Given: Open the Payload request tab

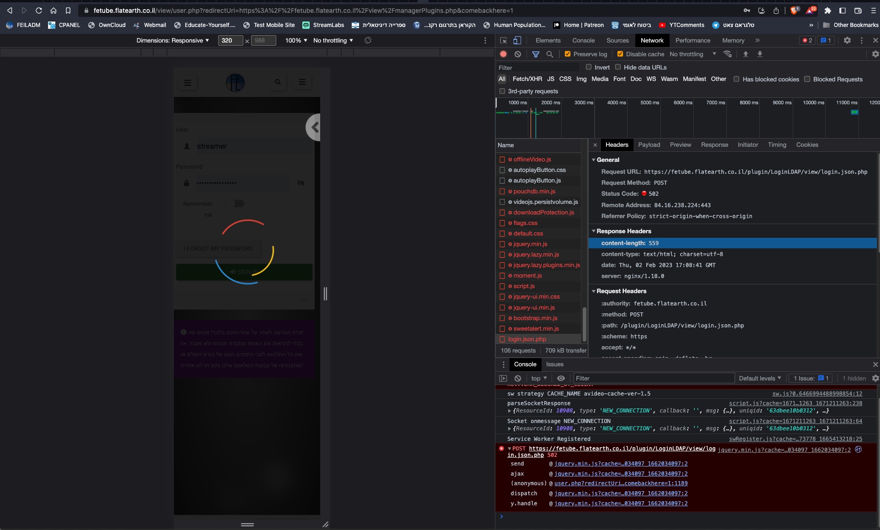Looking at the screenshot, I should (x=649, y=145).
